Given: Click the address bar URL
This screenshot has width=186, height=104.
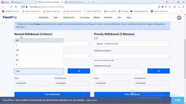Looking at the screenshot, I should pos(47,7).
